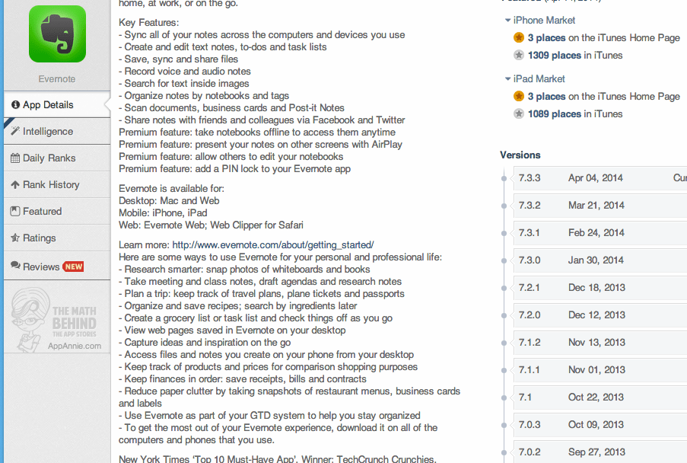Click the timeline dot beside version 7.3.3
Viewport: 687px width, 463px height.
(504, 178)
